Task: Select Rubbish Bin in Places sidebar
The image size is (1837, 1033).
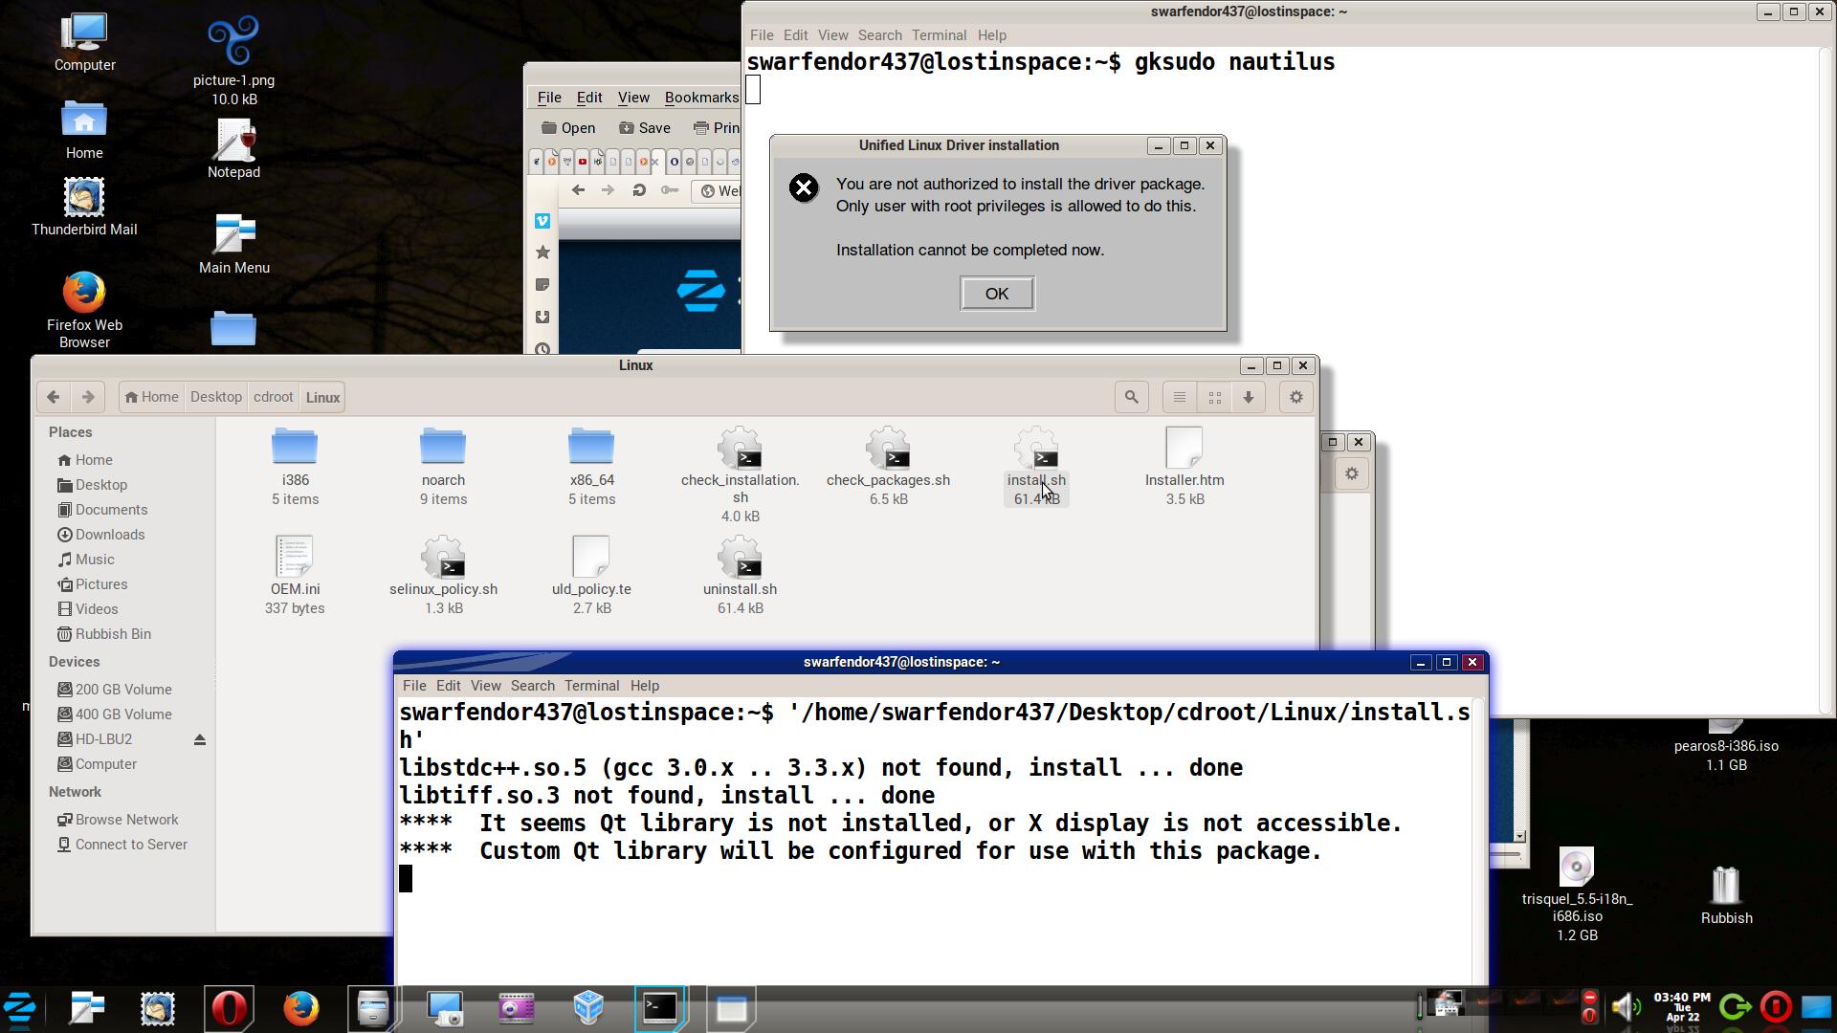Action: [112, 634]
